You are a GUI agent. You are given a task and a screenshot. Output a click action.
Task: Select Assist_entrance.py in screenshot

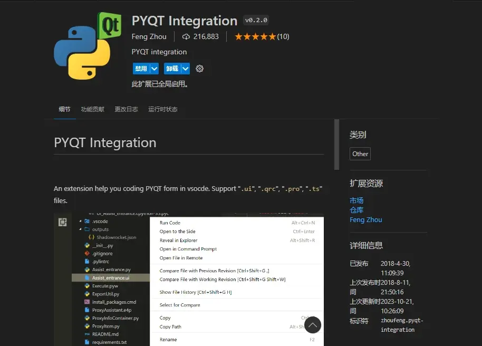pyautogui.click(x=111, y=270)
